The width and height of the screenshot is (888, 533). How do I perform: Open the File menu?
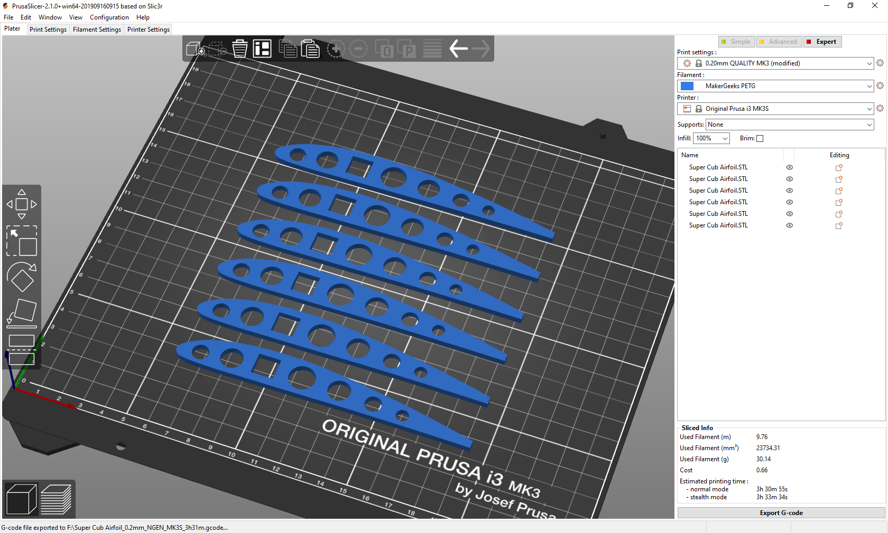[x=8, y=17]
